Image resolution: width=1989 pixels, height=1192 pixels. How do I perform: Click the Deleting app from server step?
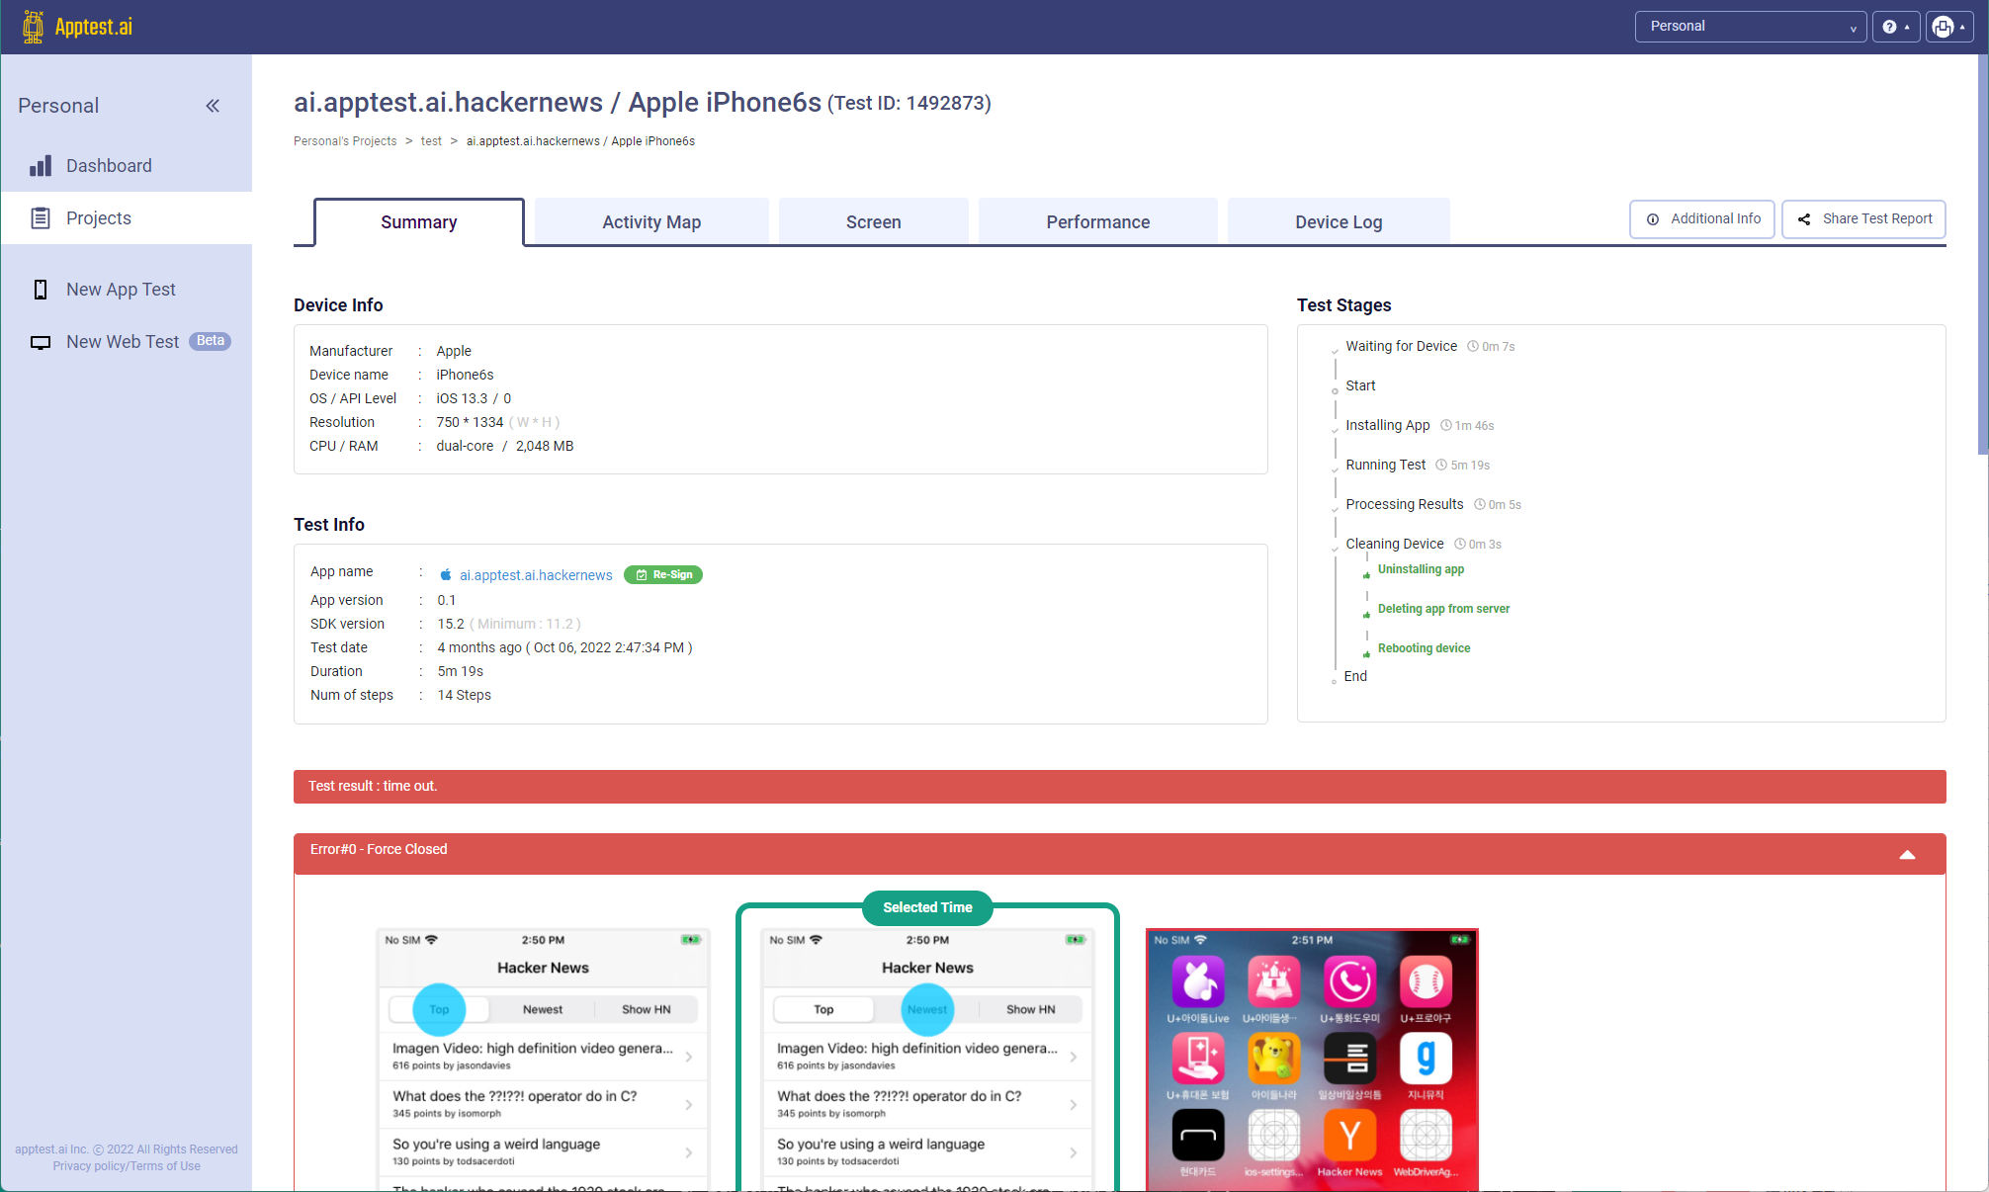pyautogui.click(x=1443, y=609)
